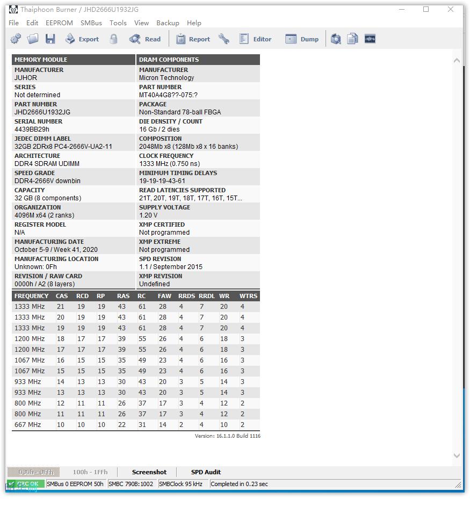Show the hex Dump view
Viewport: 470px width, 514px height.
(x=302, y=39)
